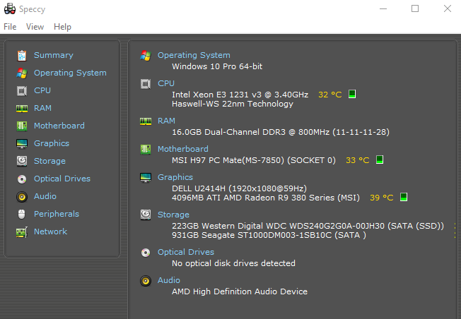Click the CPU temperature 32 °C reading
The image size is (461, 319).
click(x=329, y=94)
